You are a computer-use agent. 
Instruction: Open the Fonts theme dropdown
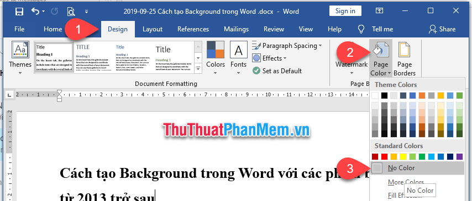click(x=238, y=58)
